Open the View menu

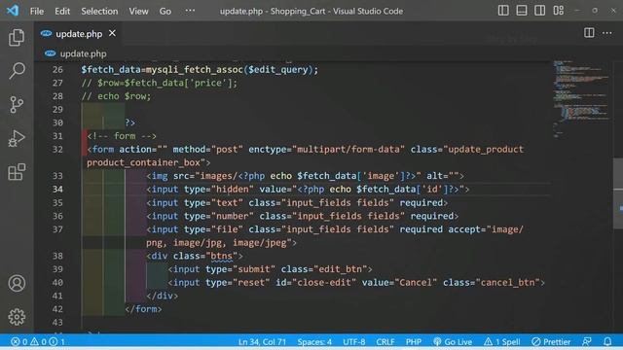click(x=138, y=11)
